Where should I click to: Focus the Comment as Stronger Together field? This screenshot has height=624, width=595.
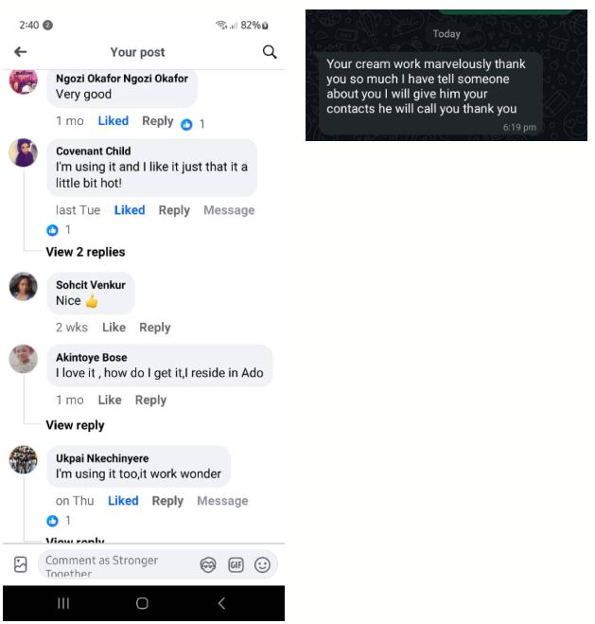click(x=119, y=564)
